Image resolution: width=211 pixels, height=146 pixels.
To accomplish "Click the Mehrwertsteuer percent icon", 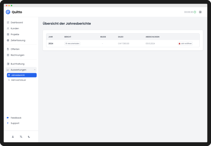I will [x=9, y=80].
